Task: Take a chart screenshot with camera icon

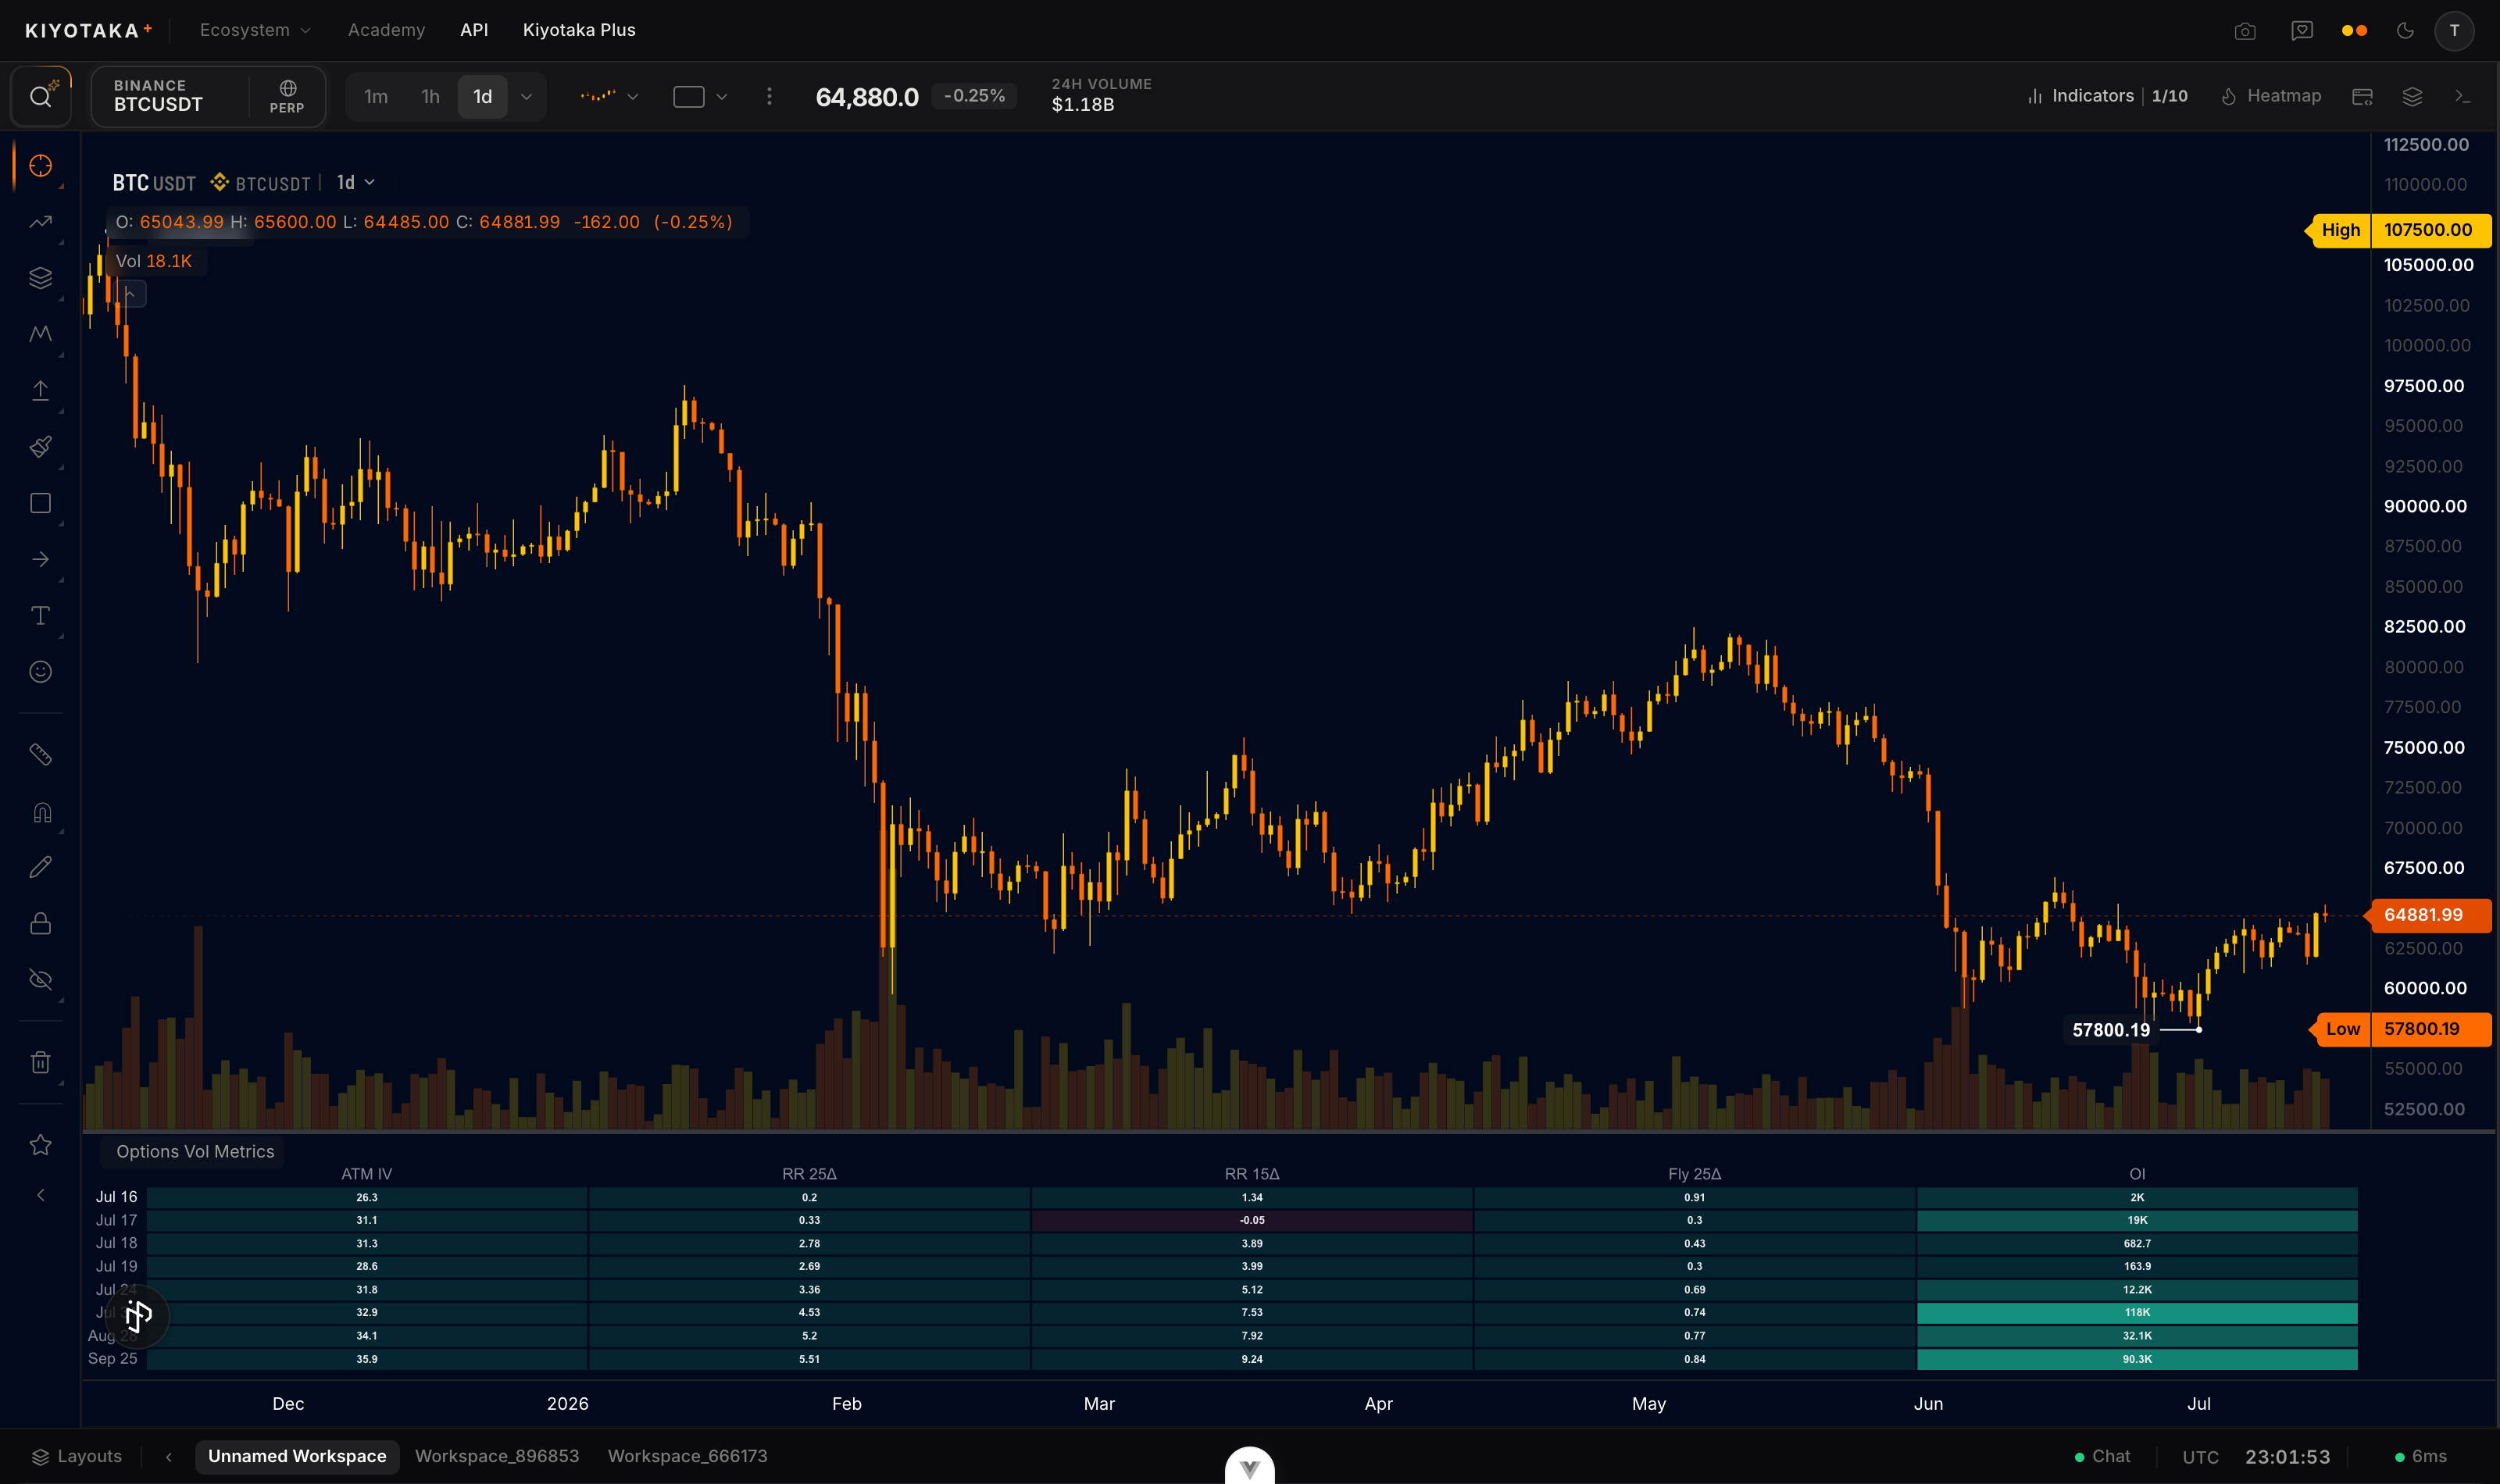Action: (x=2245, y=31)
